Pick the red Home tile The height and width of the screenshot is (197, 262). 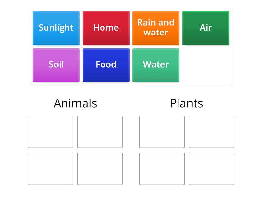[x=106, y=28]
